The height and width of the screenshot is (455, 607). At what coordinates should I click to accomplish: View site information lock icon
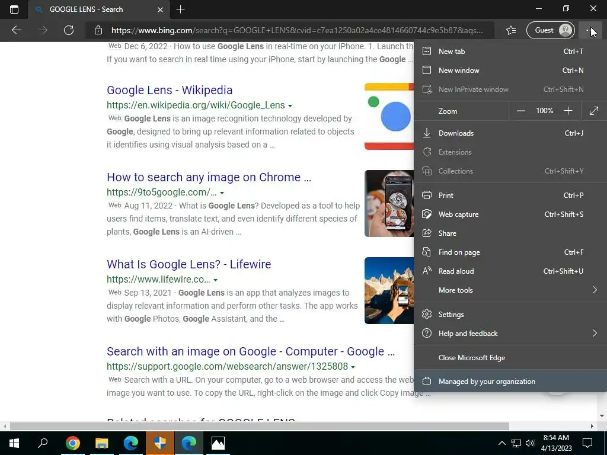click(98, 30)
